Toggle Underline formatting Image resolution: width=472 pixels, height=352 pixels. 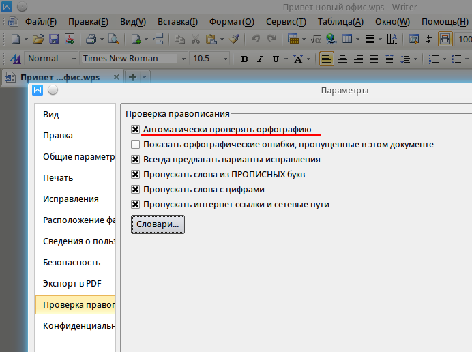pos(276,59)
